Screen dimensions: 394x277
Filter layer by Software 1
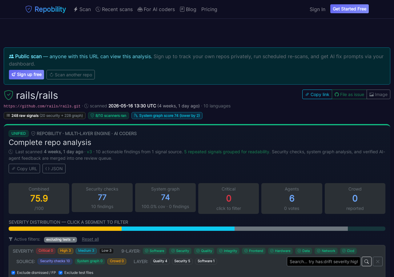tap(206, 261)
